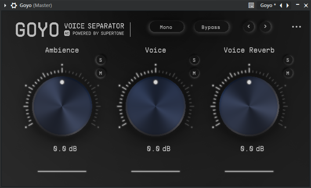Select next preset with title bar right arrow
The height and width of the screenshot is (188, 311).
coord(288,5)
